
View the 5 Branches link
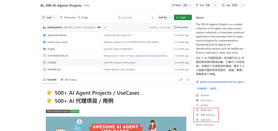(x=68, y=17)
